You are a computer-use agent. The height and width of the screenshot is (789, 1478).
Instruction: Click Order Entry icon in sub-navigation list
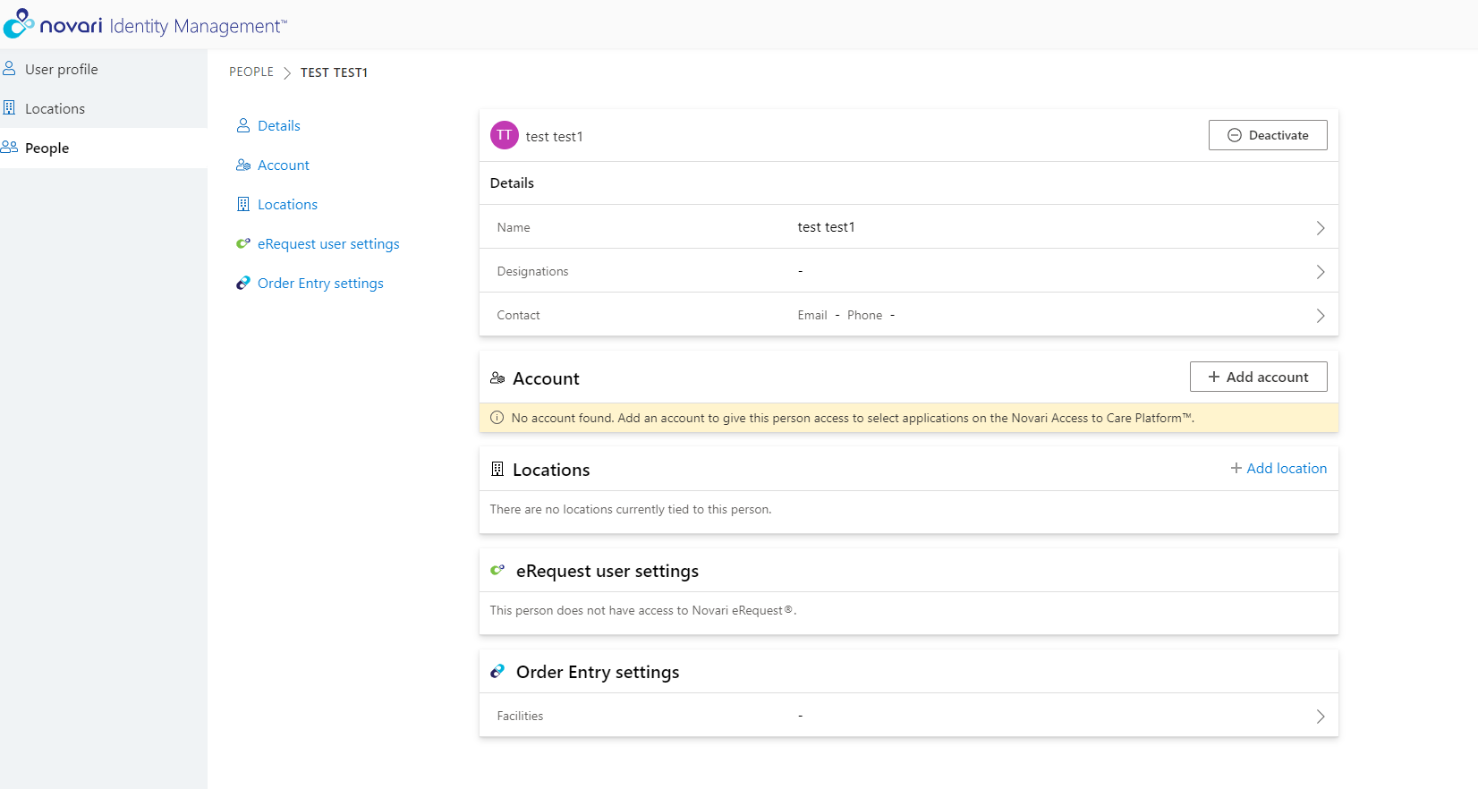pyautogui.click(x=243, y=283)
